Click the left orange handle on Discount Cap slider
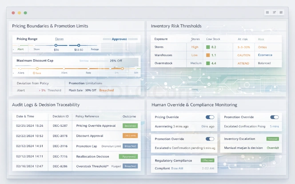The width and height of the screenshot is (295, 184). click(x=37, y=69)
